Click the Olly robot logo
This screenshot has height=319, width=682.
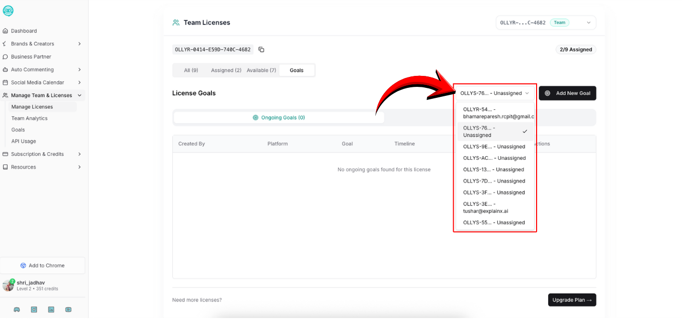tap(8, 11)
